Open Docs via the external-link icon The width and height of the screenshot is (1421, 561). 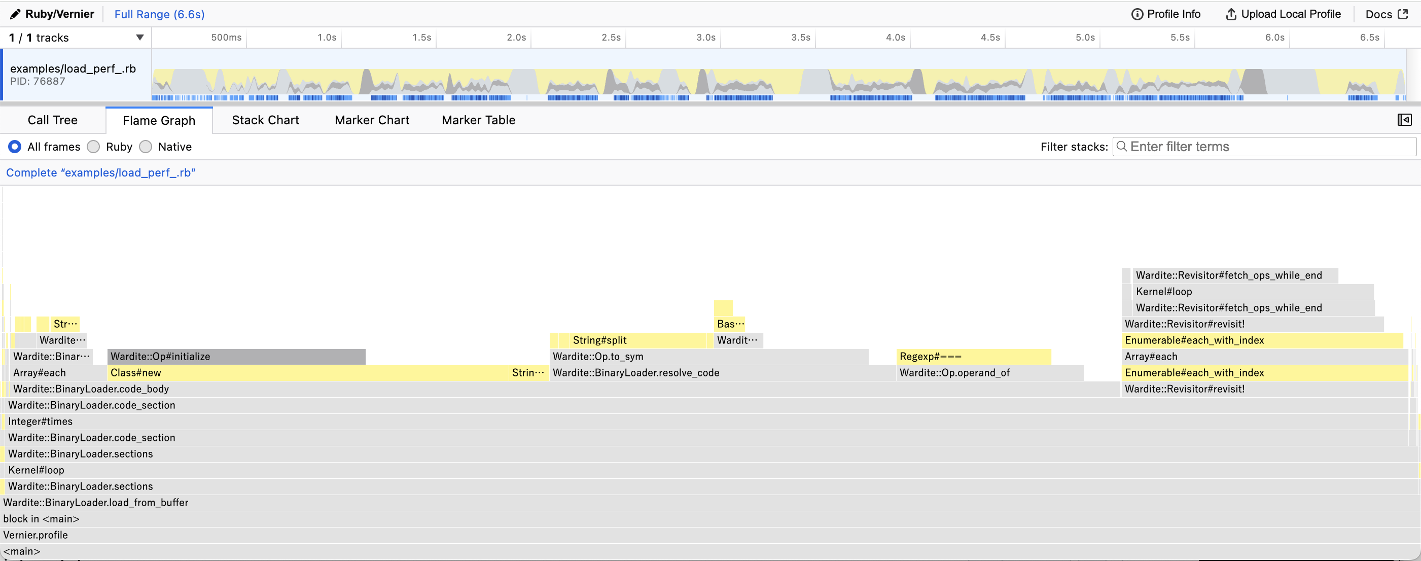pyautogui.click(x=1403, y=14)
